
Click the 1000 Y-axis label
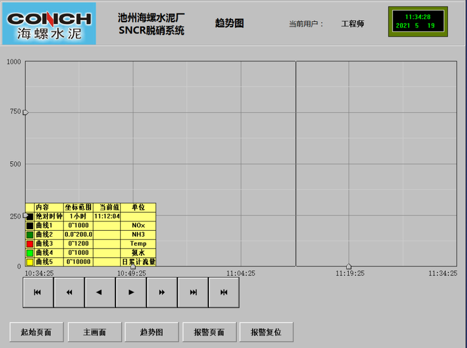tap(14, 62)
